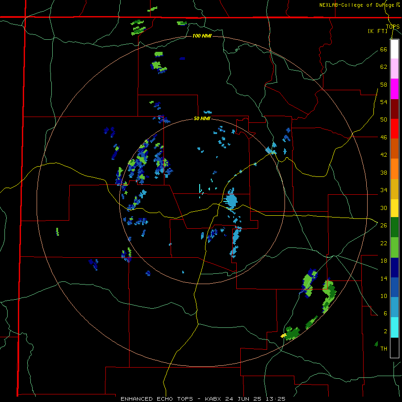Image resolution: width=402 pixels, height=402 pixels.
Task: Click the legend value 42
Action: (384, 155)
